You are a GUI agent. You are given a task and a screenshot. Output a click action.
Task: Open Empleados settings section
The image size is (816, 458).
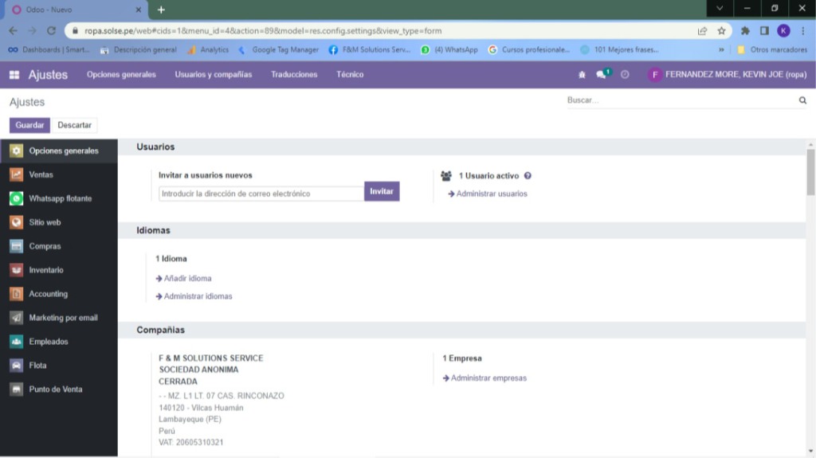[59, 342]
